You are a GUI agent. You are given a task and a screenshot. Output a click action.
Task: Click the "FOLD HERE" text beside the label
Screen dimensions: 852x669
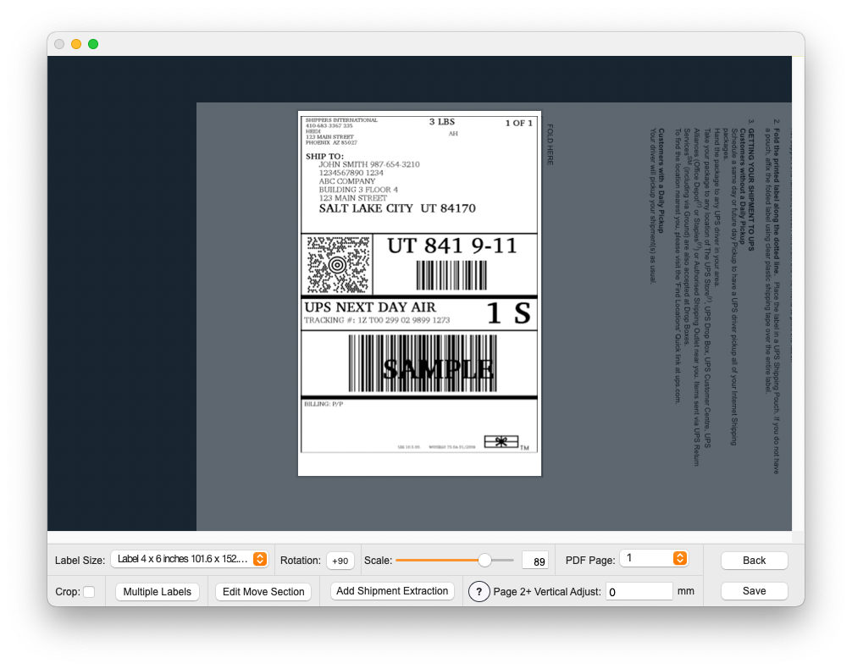tap(550, 145)
